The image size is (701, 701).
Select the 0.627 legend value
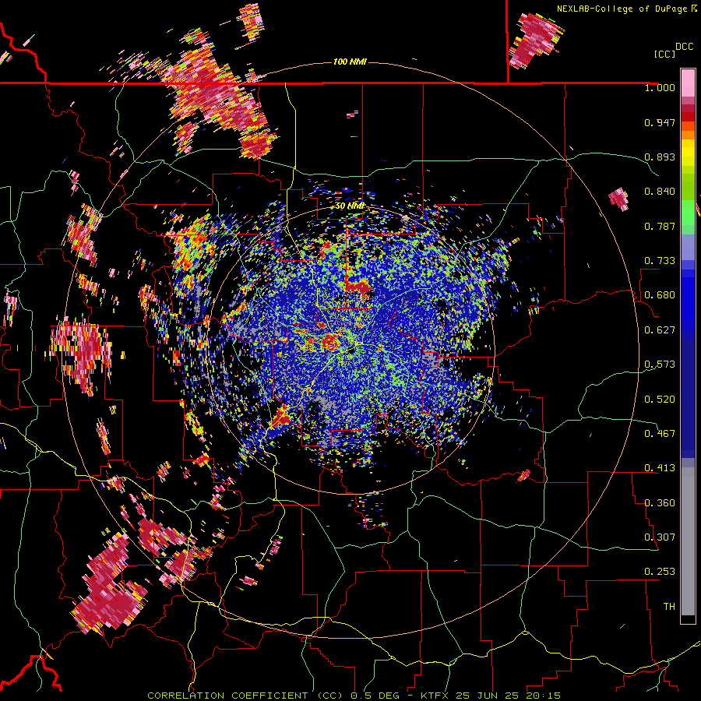660,330
